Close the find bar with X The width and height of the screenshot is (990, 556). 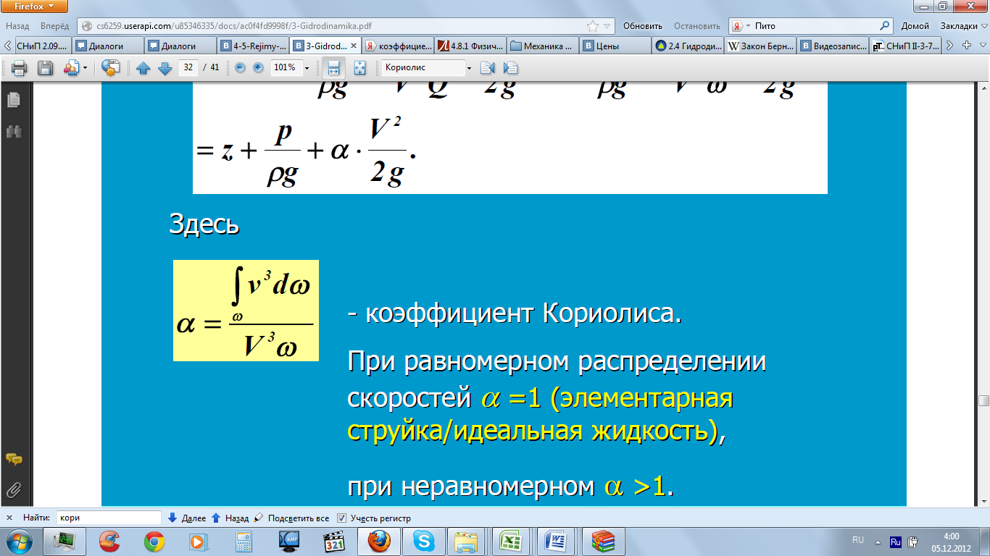tap(9, 518)
